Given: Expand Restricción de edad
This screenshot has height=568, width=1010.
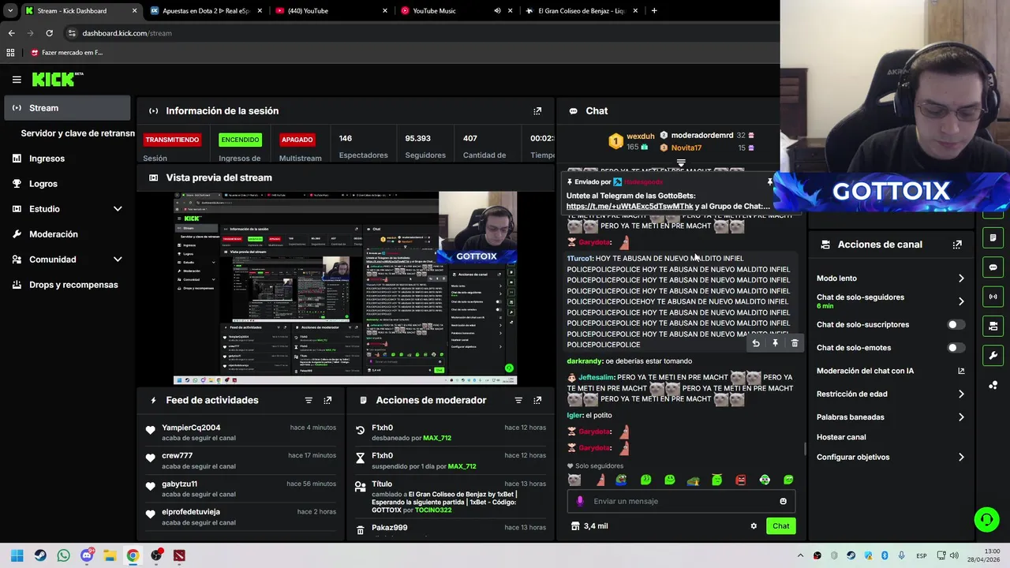Looking at the screenshot, I should pyautogui.click(x=960, y=394).
